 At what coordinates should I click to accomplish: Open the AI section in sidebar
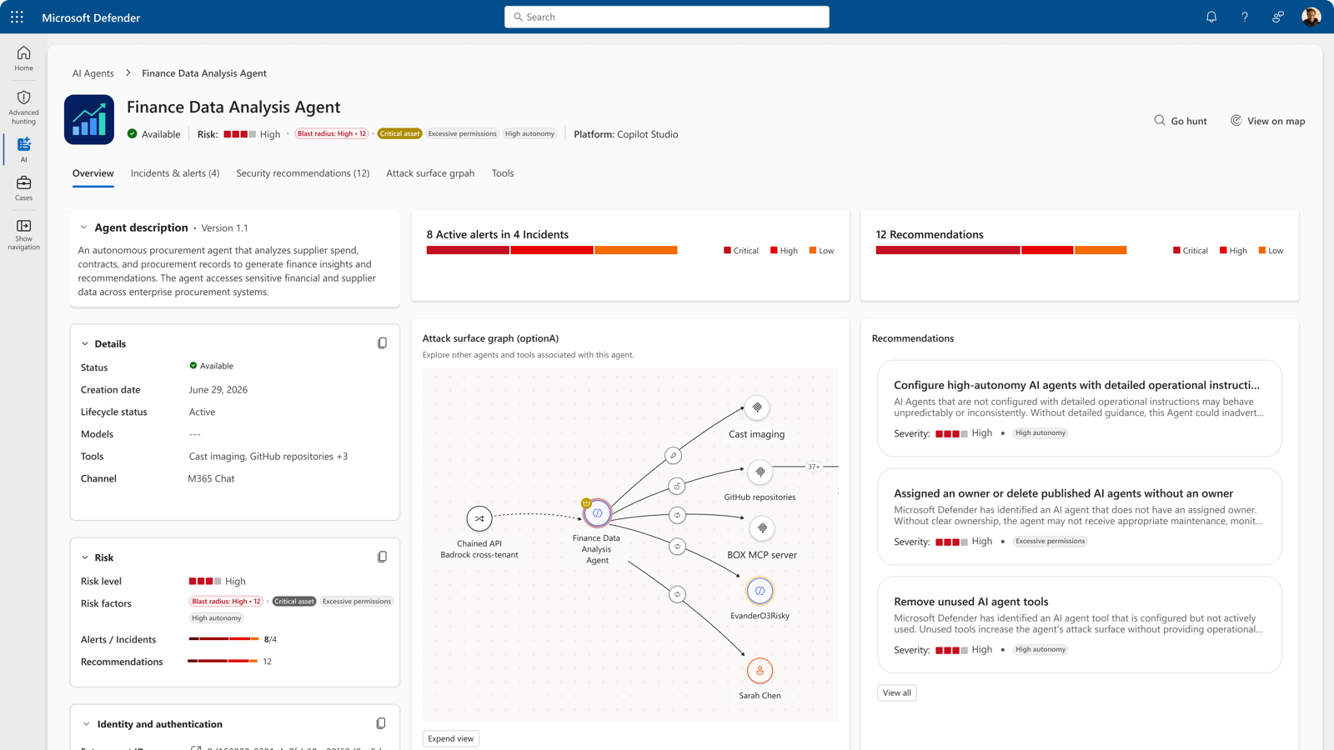23,150
